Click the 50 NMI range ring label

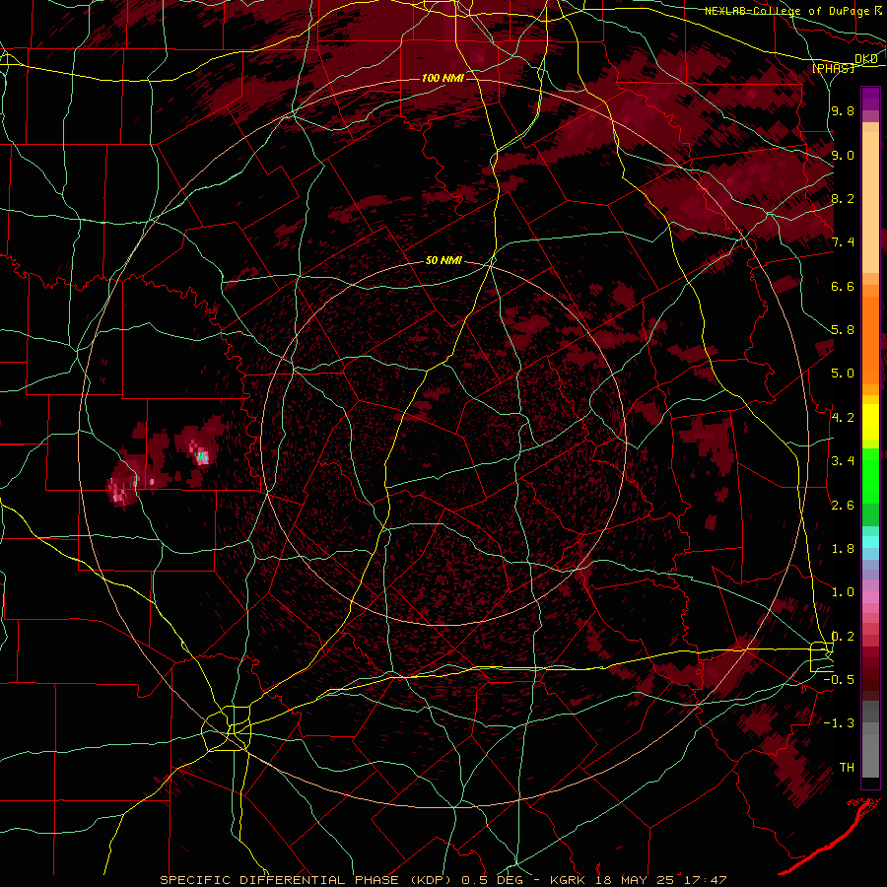pyautogui.click(x=443, y=260)
